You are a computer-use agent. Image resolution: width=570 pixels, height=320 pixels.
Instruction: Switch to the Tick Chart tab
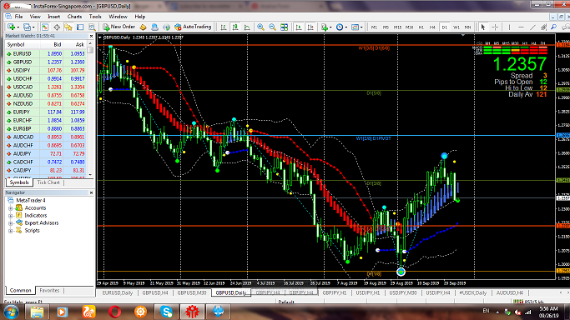(48, 182)
